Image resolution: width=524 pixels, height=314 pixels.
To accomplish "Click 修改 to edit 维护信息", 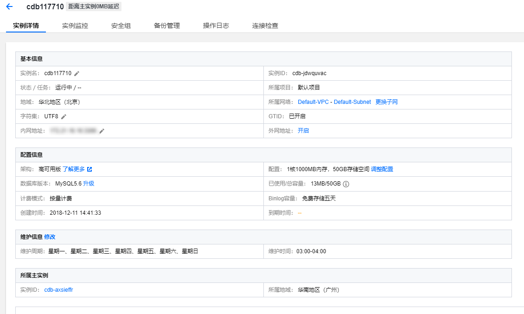I will pos(50,237).
